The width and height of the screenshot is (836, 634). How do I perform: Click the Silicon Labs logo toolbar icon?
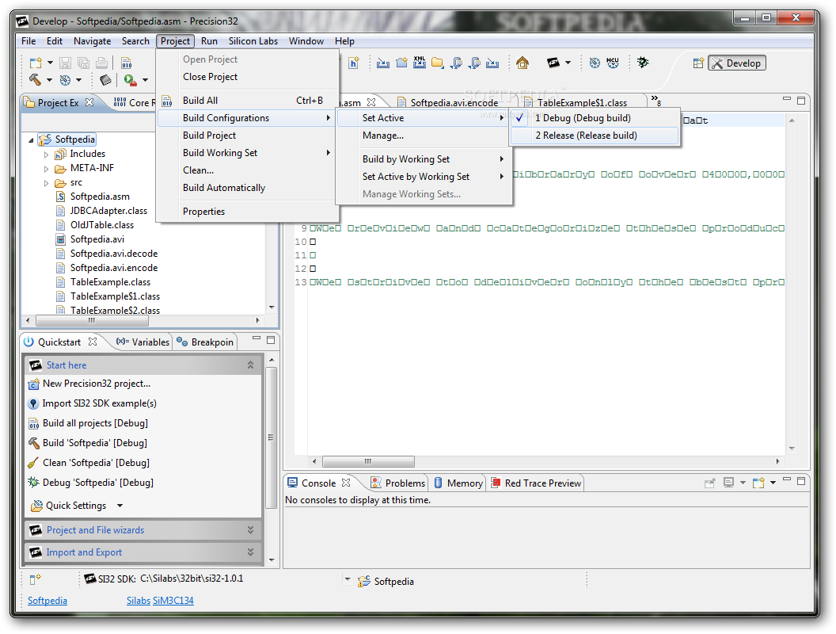click(553, 63)
